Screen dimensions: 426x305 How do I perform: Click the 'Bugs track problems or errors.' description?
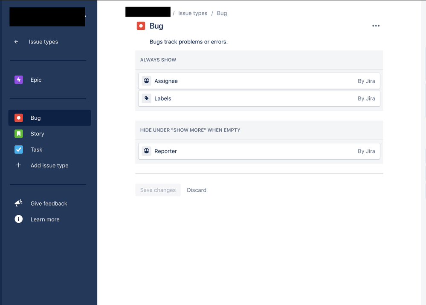tap(188, 42)
